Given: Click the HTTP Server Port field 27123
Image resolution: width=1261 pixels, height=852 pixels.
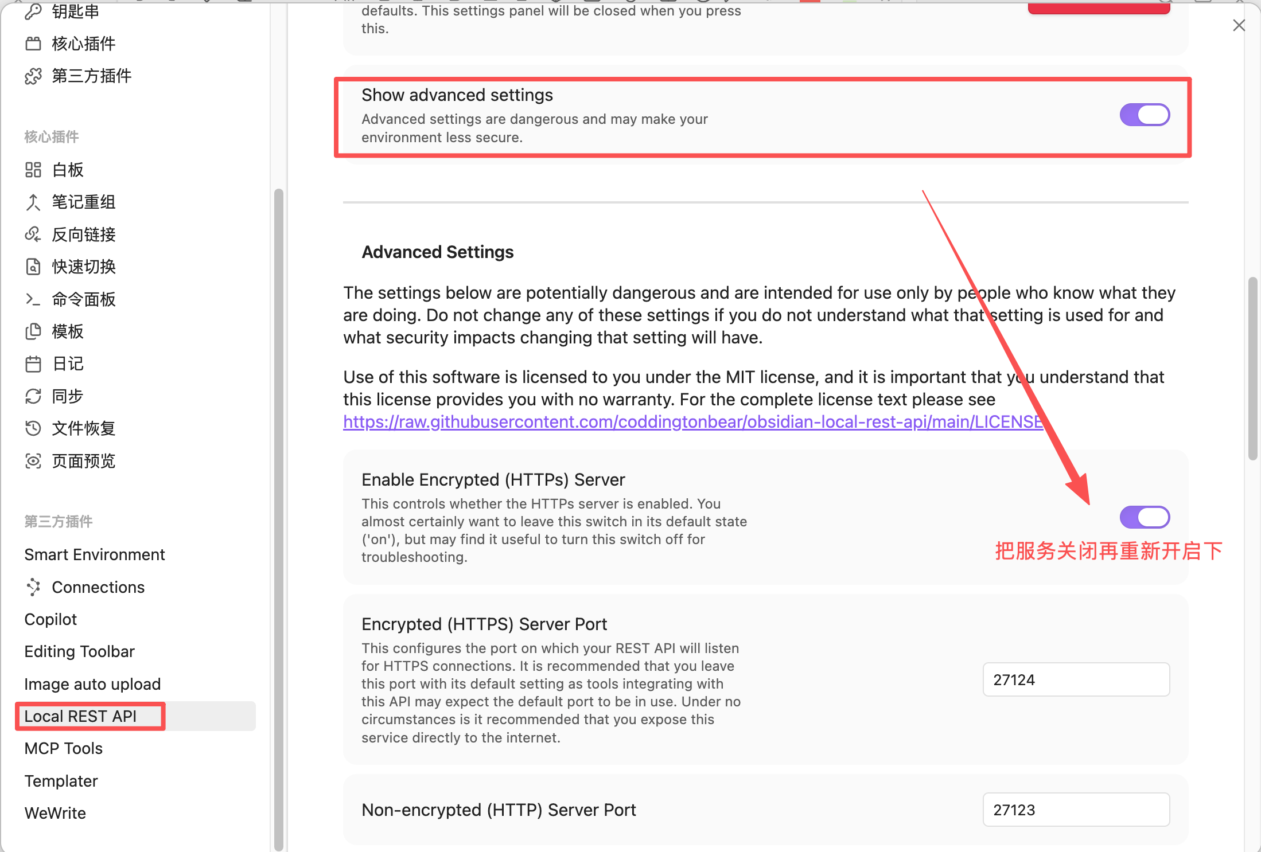Looking at the screenshot, I should click(x=1076, y=810).
